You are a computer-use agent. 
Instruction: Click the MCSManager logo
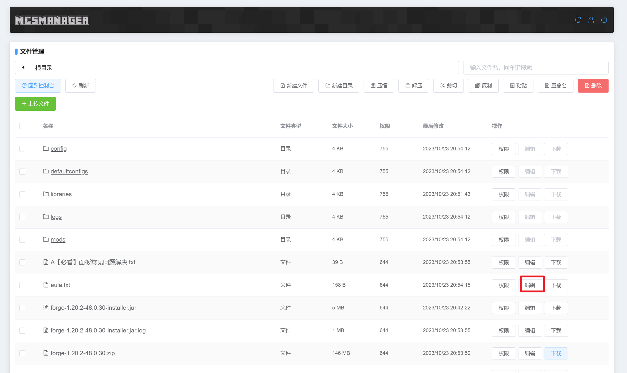(x=52, y=20)
